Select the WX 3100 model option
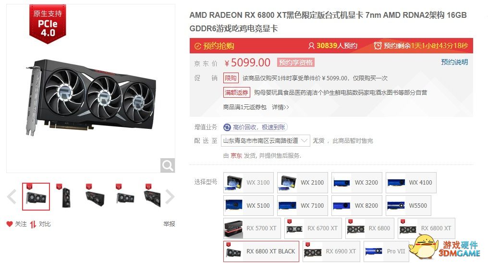 [249, 183]
